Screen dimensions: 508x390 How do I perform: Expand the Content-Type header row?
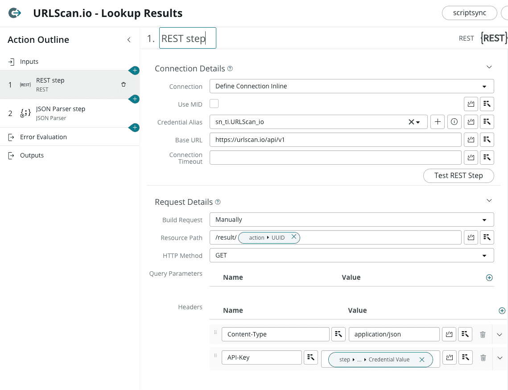click(500, 335)
